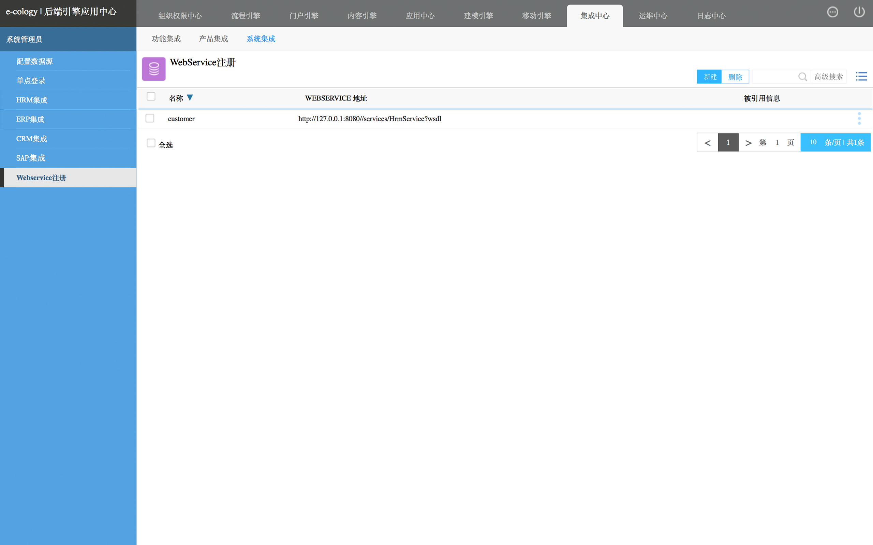Expand 高级搜索 advanced search
The image size is (873, 545).
tap(828, 77)
